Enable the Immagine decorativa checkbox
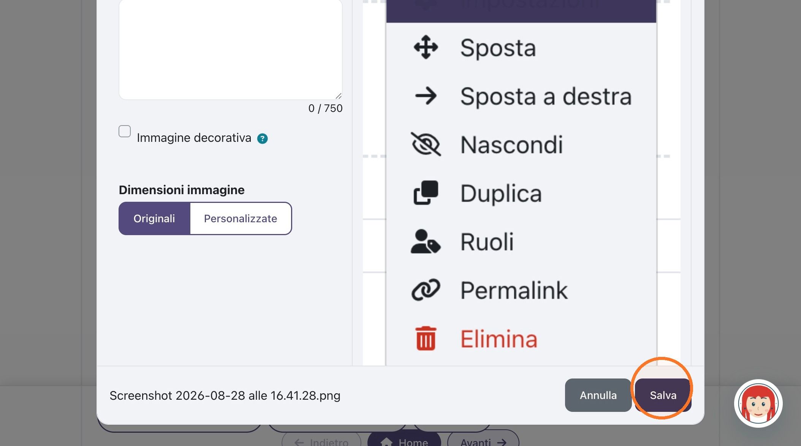This screenshot has height=446, width=801. pyautogui.click(x=125, y=131)
